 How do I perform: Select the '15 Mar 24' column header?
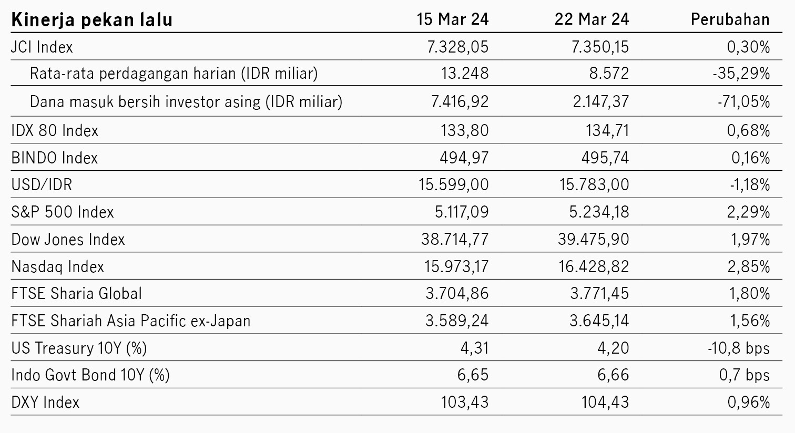coord(453,19)
